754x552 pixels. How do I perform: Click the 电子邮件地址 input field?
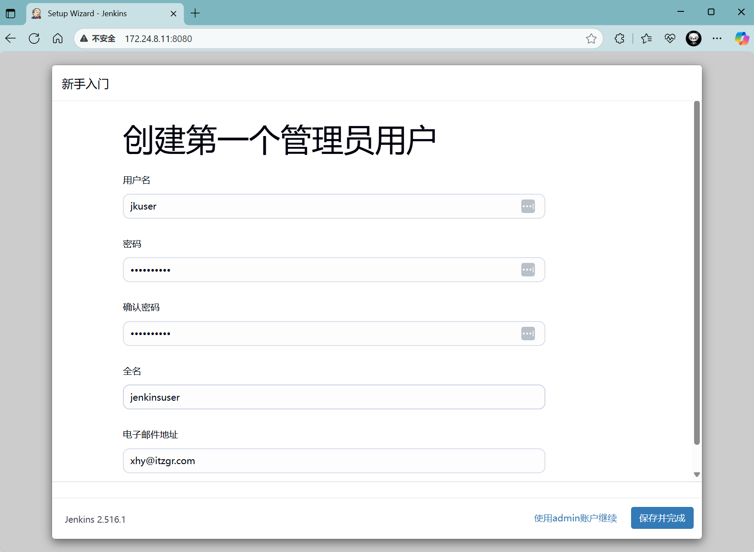tap(334, 461)
